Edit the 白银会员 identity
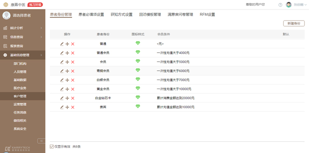 (x=62, y=80)
